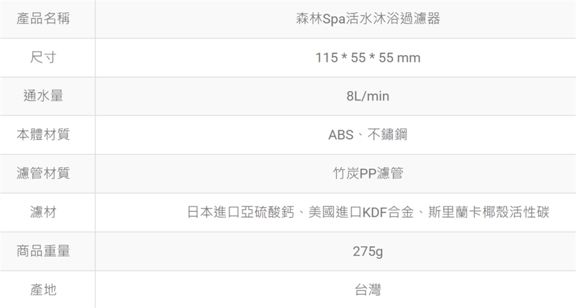This screenshot has height=308, width=576.
Task: Click the 竹炭PP濾管 value text
Action: (368, 174)
